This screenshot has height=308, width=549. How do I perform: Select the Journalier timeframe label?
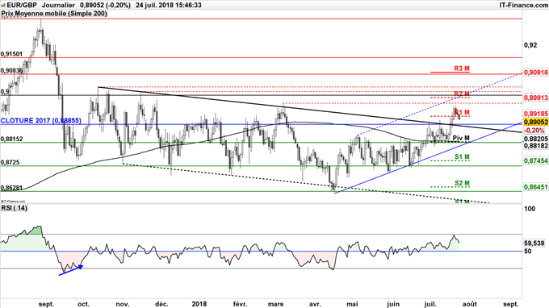pos(58,5)
